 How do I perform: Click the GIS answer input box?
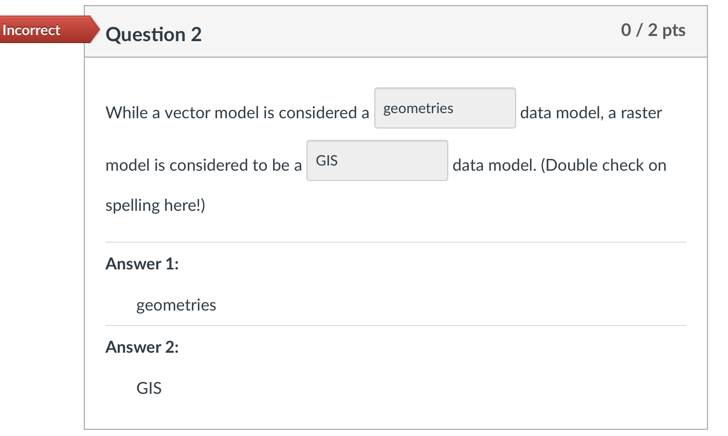coord(377,160)
